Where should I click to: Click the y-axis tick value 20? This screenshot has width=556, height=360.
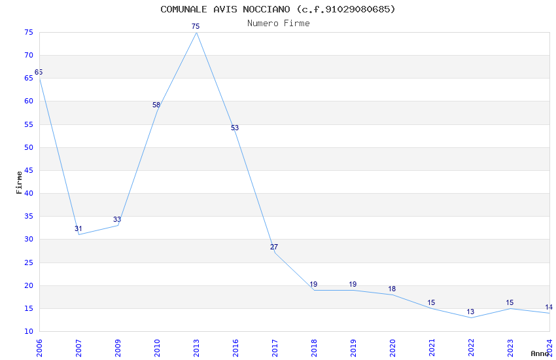pyautogui.click(x=29, y=286)
